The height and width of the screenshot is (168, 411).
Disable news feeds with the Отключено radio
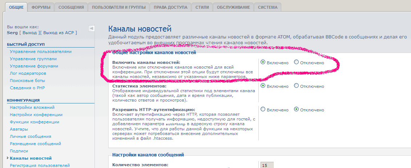tap(296, 62)
